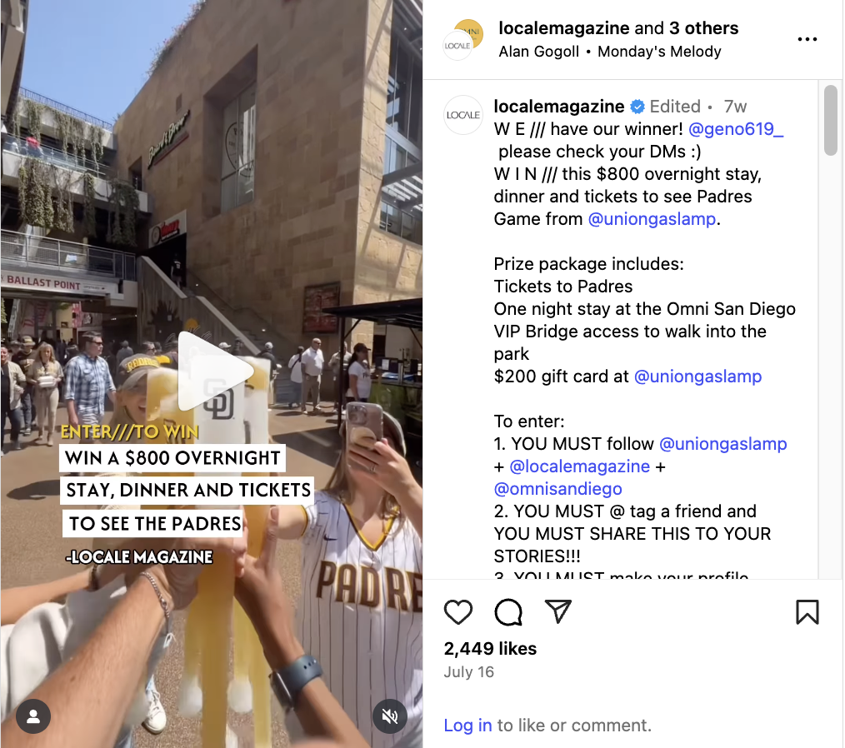Show tagged people using the person icon
The height and width of the screenshot is (748, 845).
(x=33, y=716)
